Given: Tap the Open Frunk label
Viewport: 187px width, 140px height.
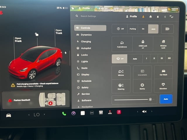Looking at the screenshot, I should [x=18, y=40].
